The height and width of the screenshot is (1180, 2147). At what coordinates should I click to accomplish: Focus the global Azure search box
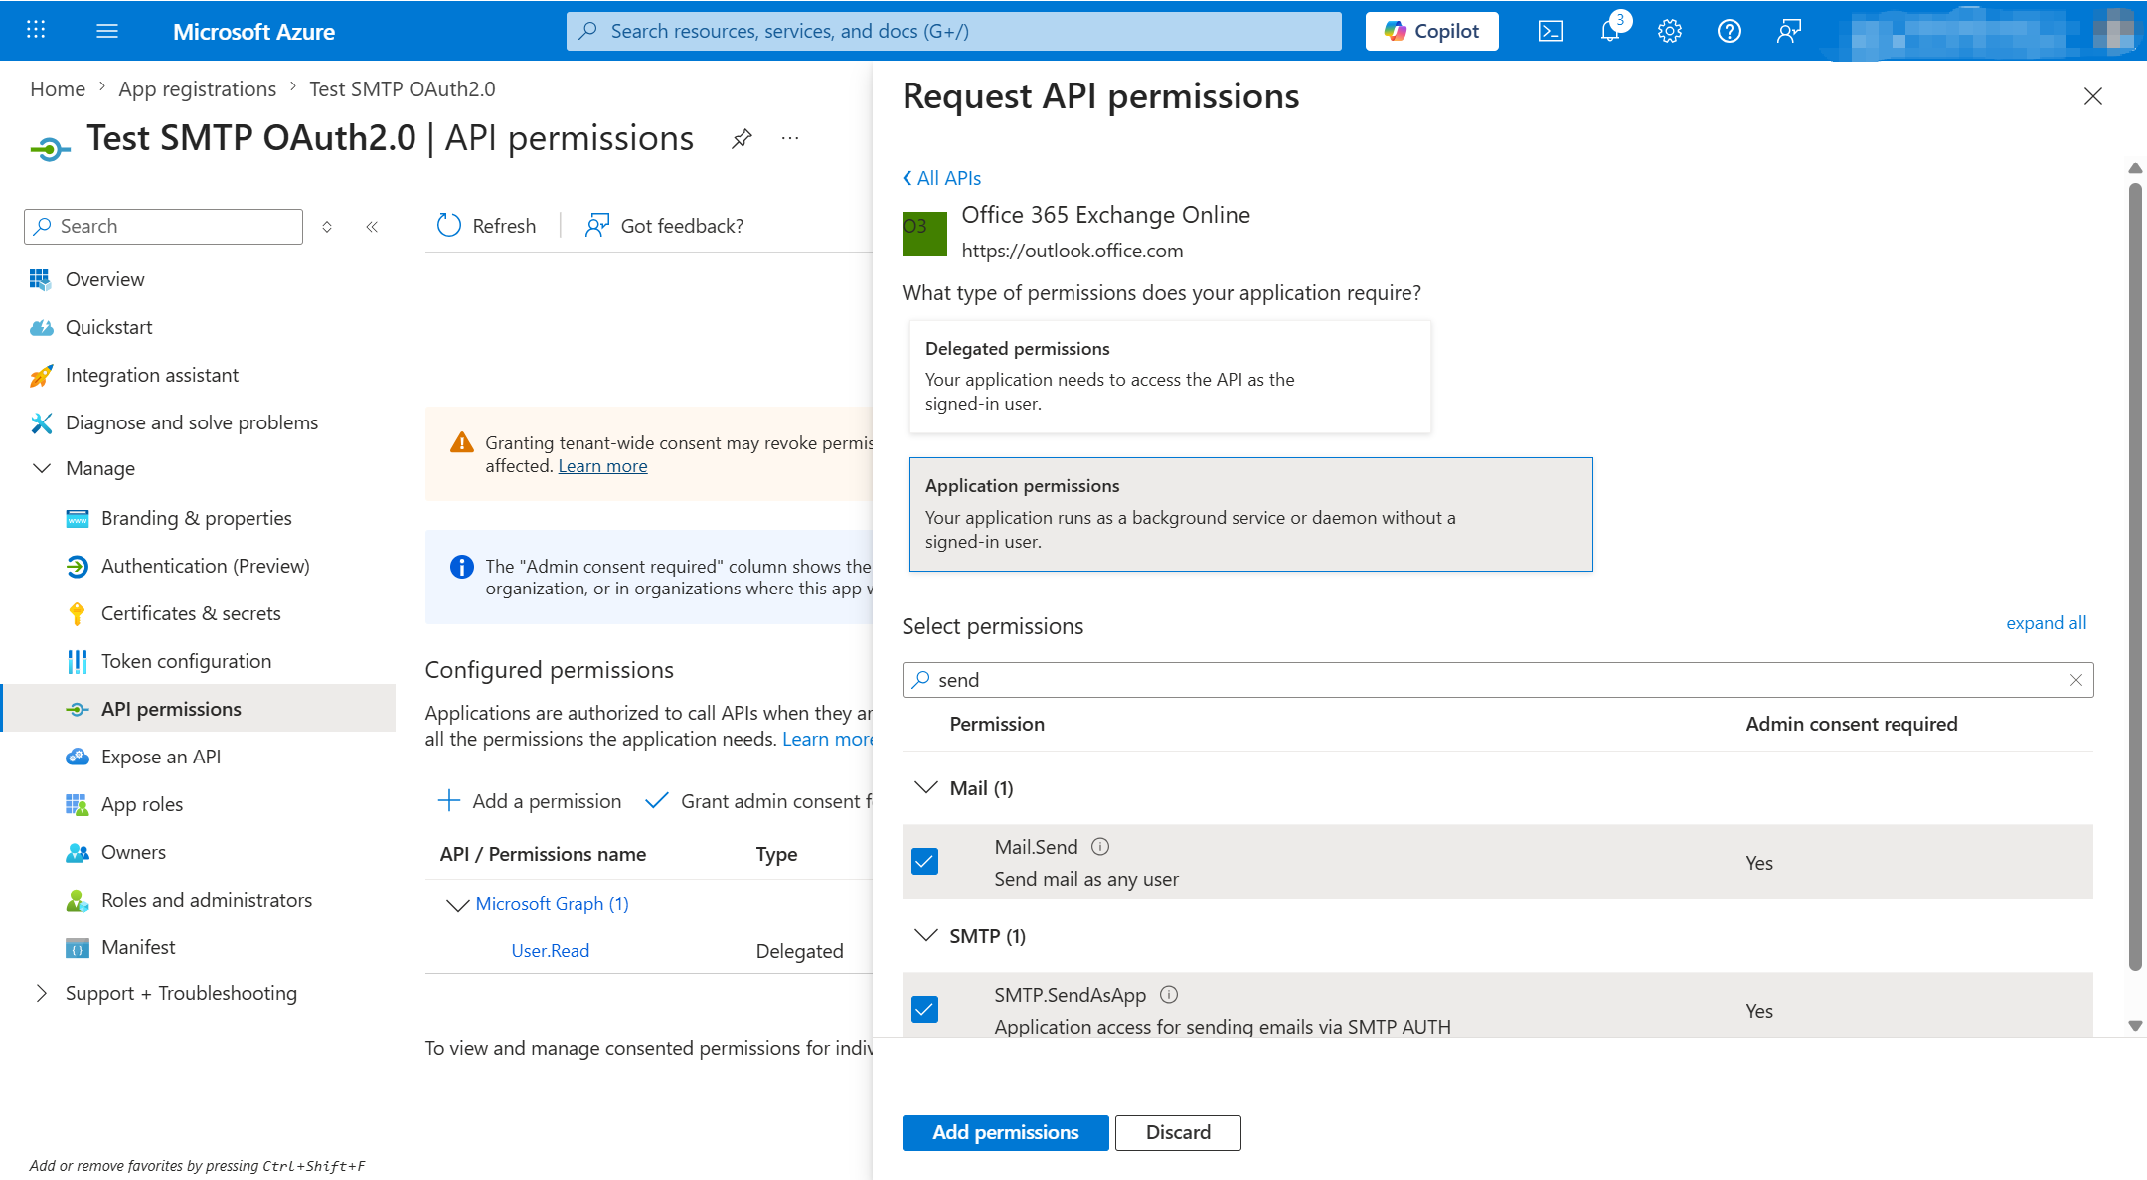(954, 31)
